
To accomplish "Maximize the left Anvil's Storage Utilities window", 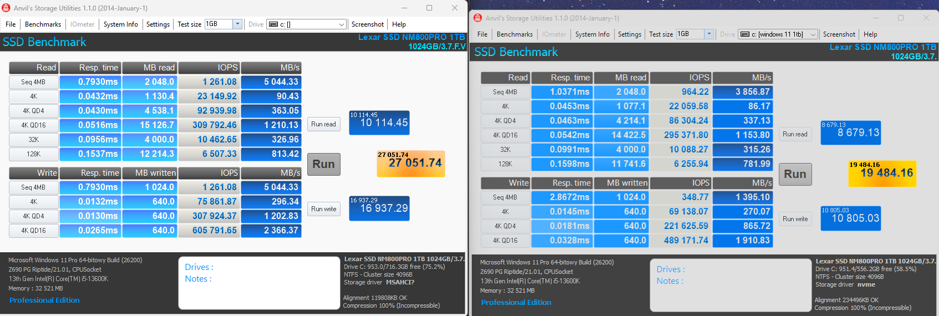I will click(429, 8).
